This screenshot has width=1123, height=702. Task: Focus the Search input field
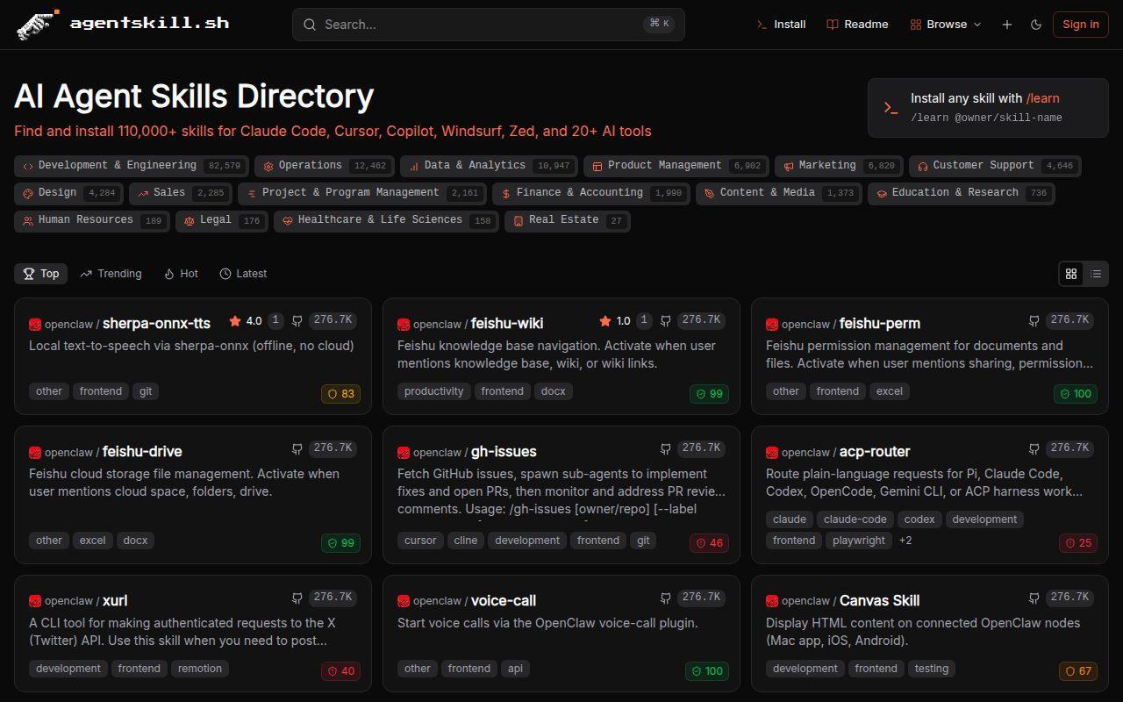(489, 25)
